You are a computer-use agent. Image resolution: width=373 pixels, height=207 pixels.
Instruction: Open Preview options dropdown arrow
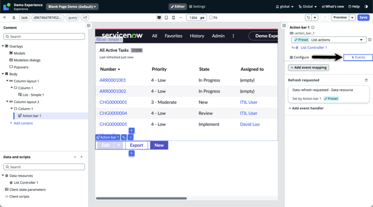[352, 17]
